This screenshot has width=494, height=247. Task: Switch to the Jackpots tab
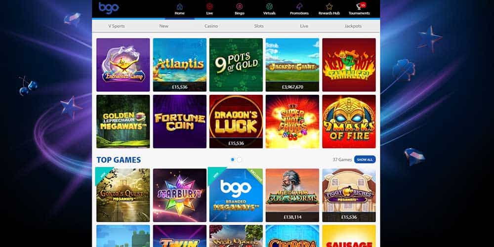(353, 26)
